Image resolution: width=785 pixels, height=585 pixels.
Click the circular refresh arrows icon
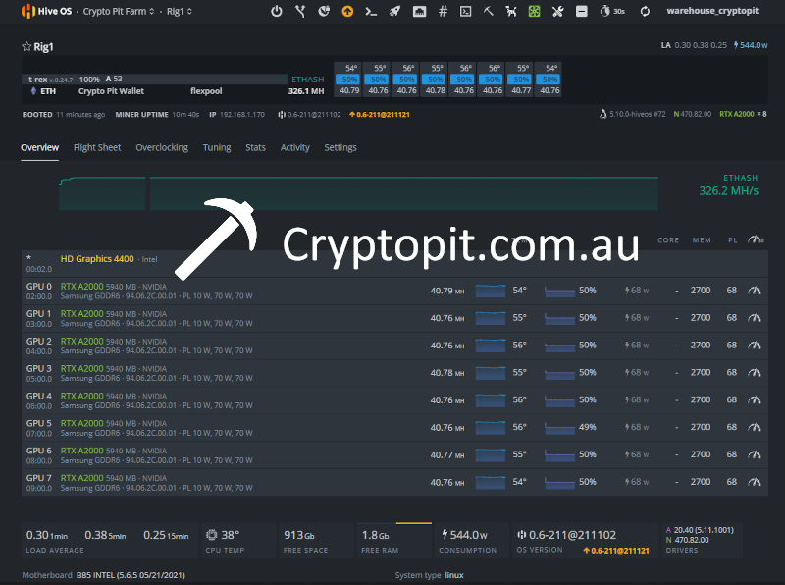(645, 11)
